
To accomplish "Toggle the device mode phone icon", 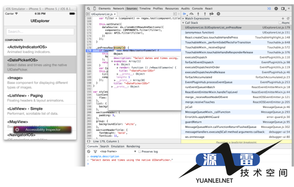I will pyautogui.click(x=94, y=9).
